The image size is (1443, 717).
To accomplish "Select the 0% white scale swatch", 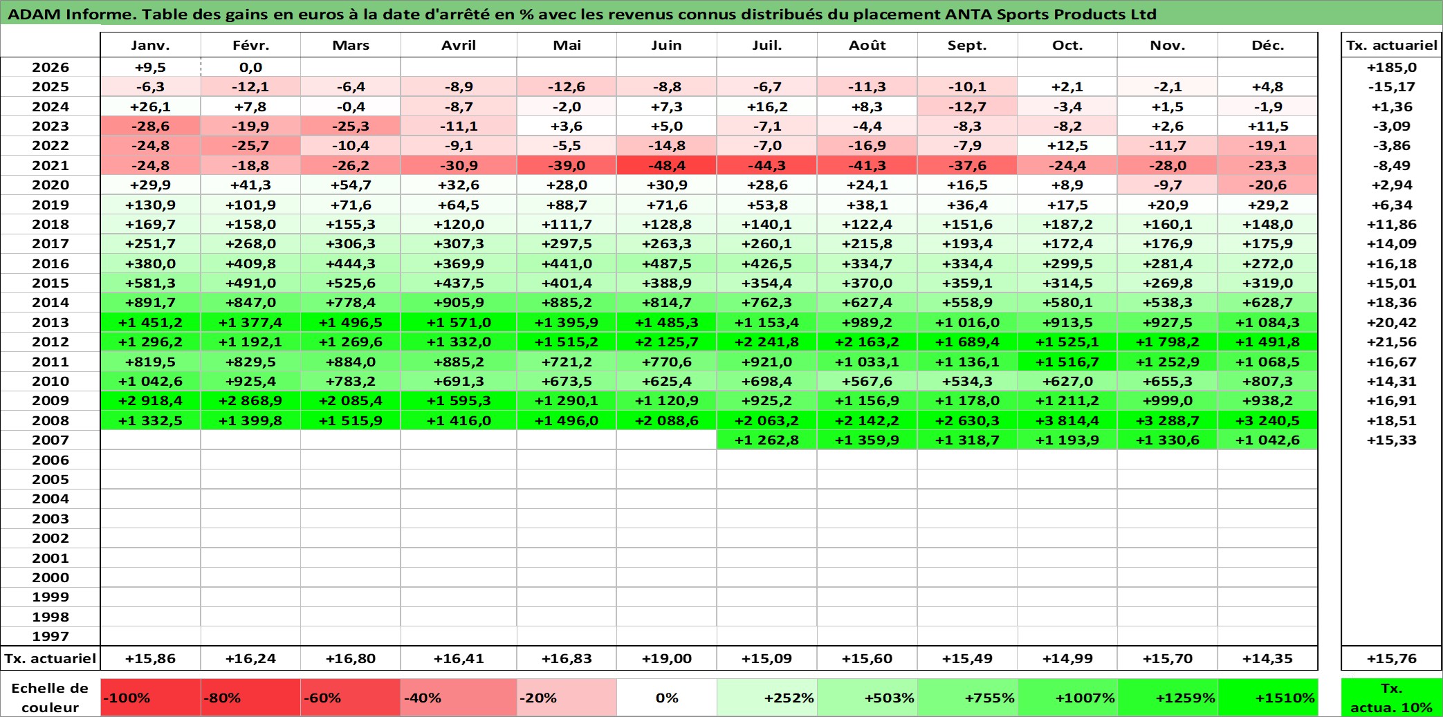I will (667, 698).
